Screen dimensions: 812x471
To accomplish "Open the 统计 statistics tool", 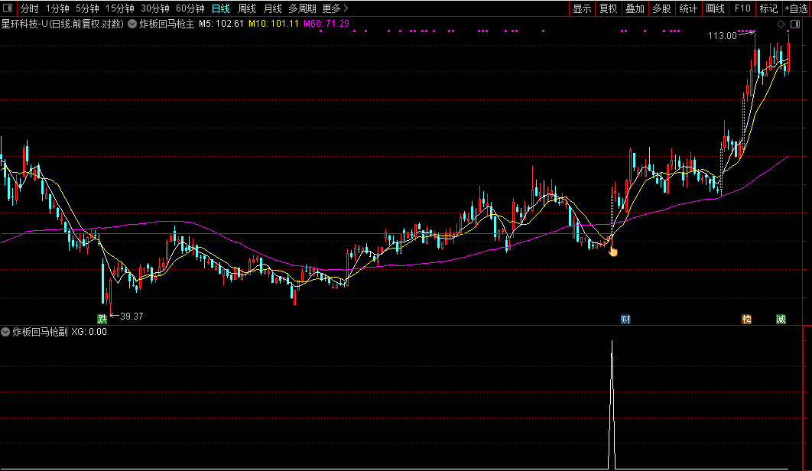I will (688, 9).
